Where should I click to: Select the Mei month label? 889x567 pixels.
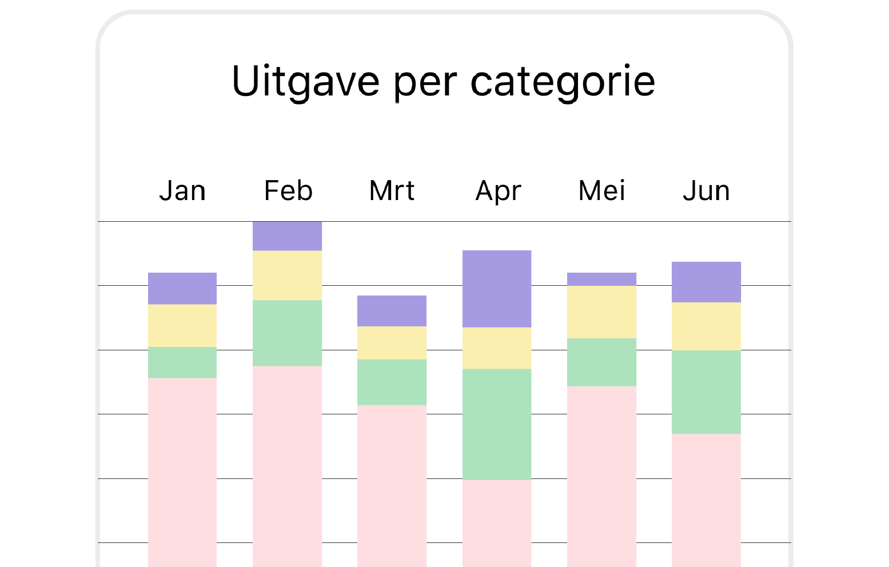[602, 191]
